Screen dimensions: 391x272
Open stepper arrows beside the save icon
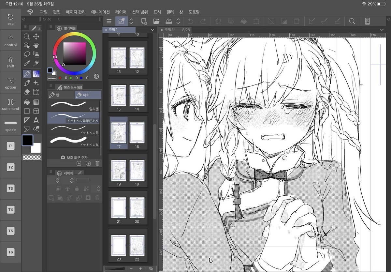(x=178, y=21)
